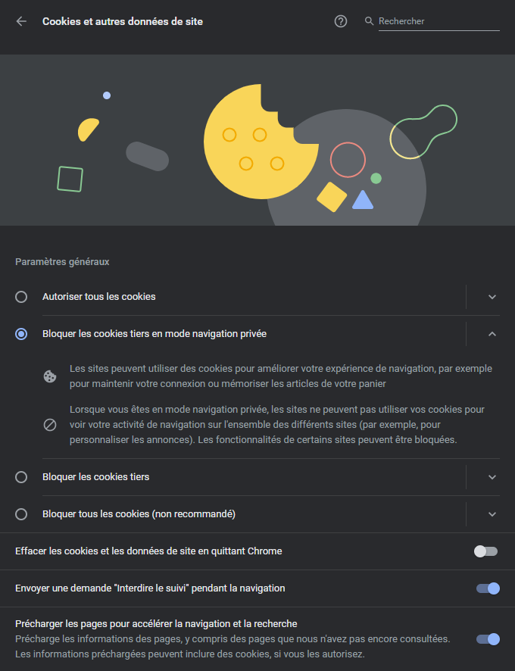Select the 'Bloquer les cookies tiers' radio button
Image resolution: width=515 pixels, height=671 pixels.
pyautogui.click(x=21, y=476)
